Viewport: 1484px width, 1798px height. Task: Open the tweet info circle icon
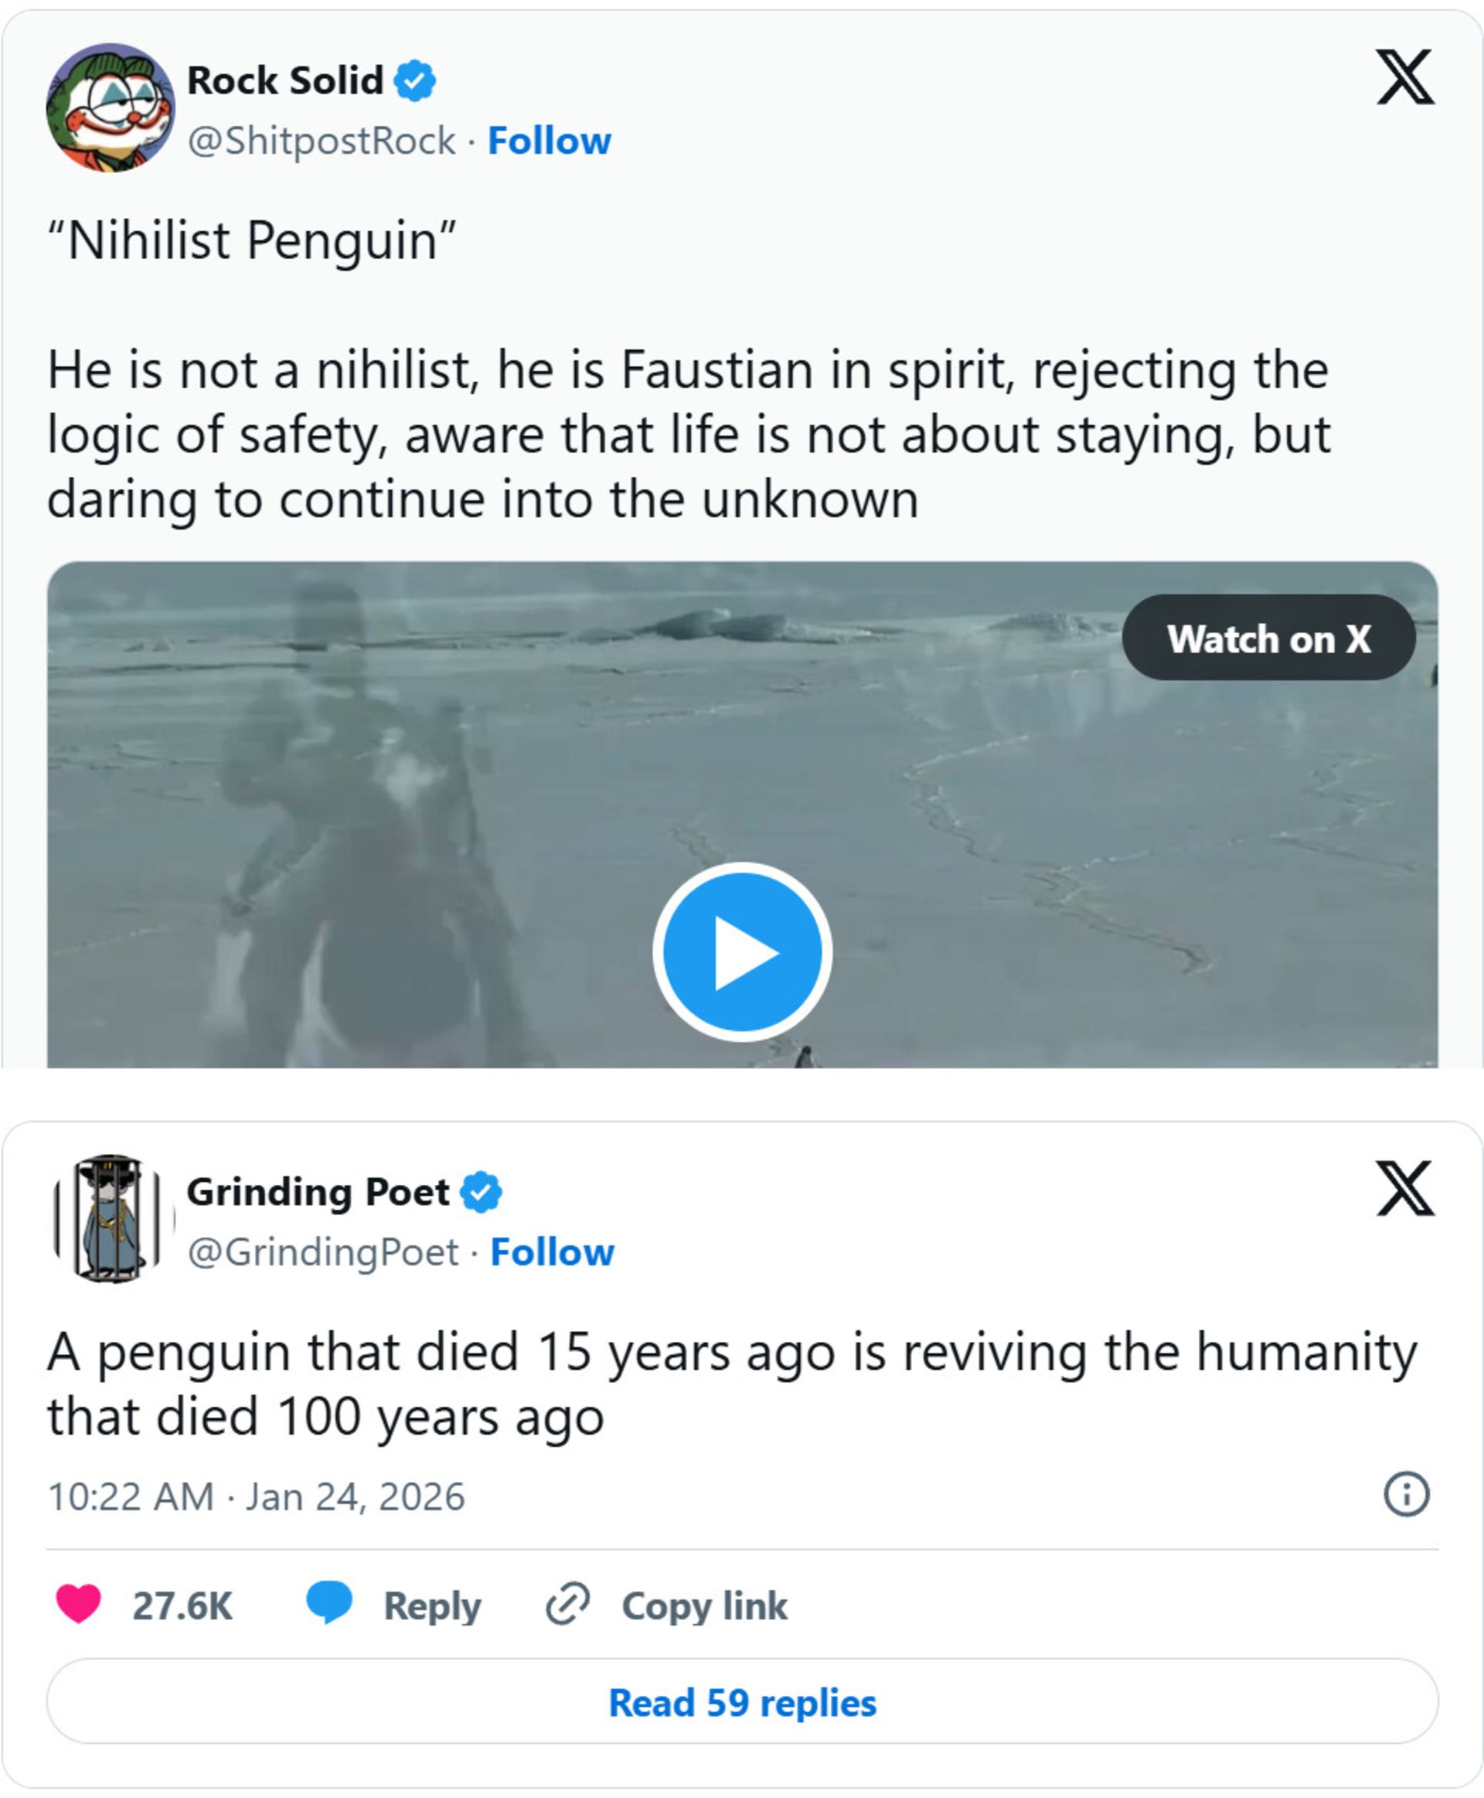1405,1494
